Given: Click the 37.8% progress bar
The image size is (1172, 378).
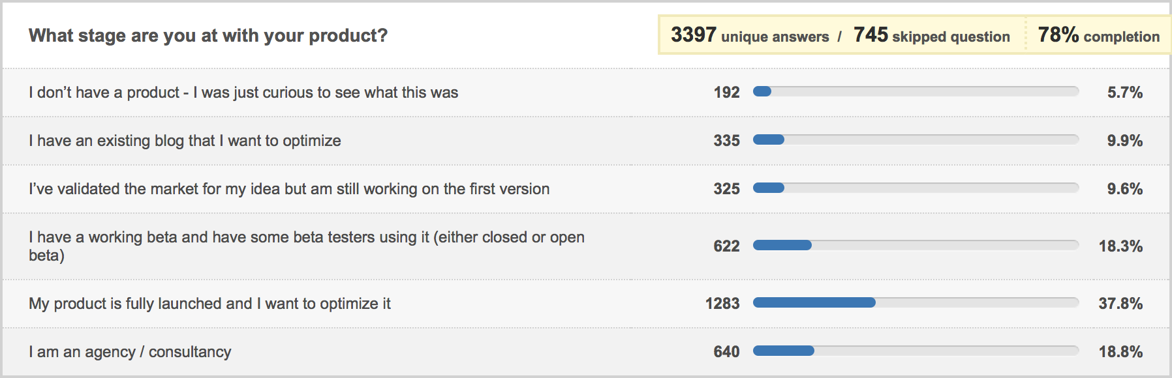Looking at the screenshot, I should pos(916,303).
